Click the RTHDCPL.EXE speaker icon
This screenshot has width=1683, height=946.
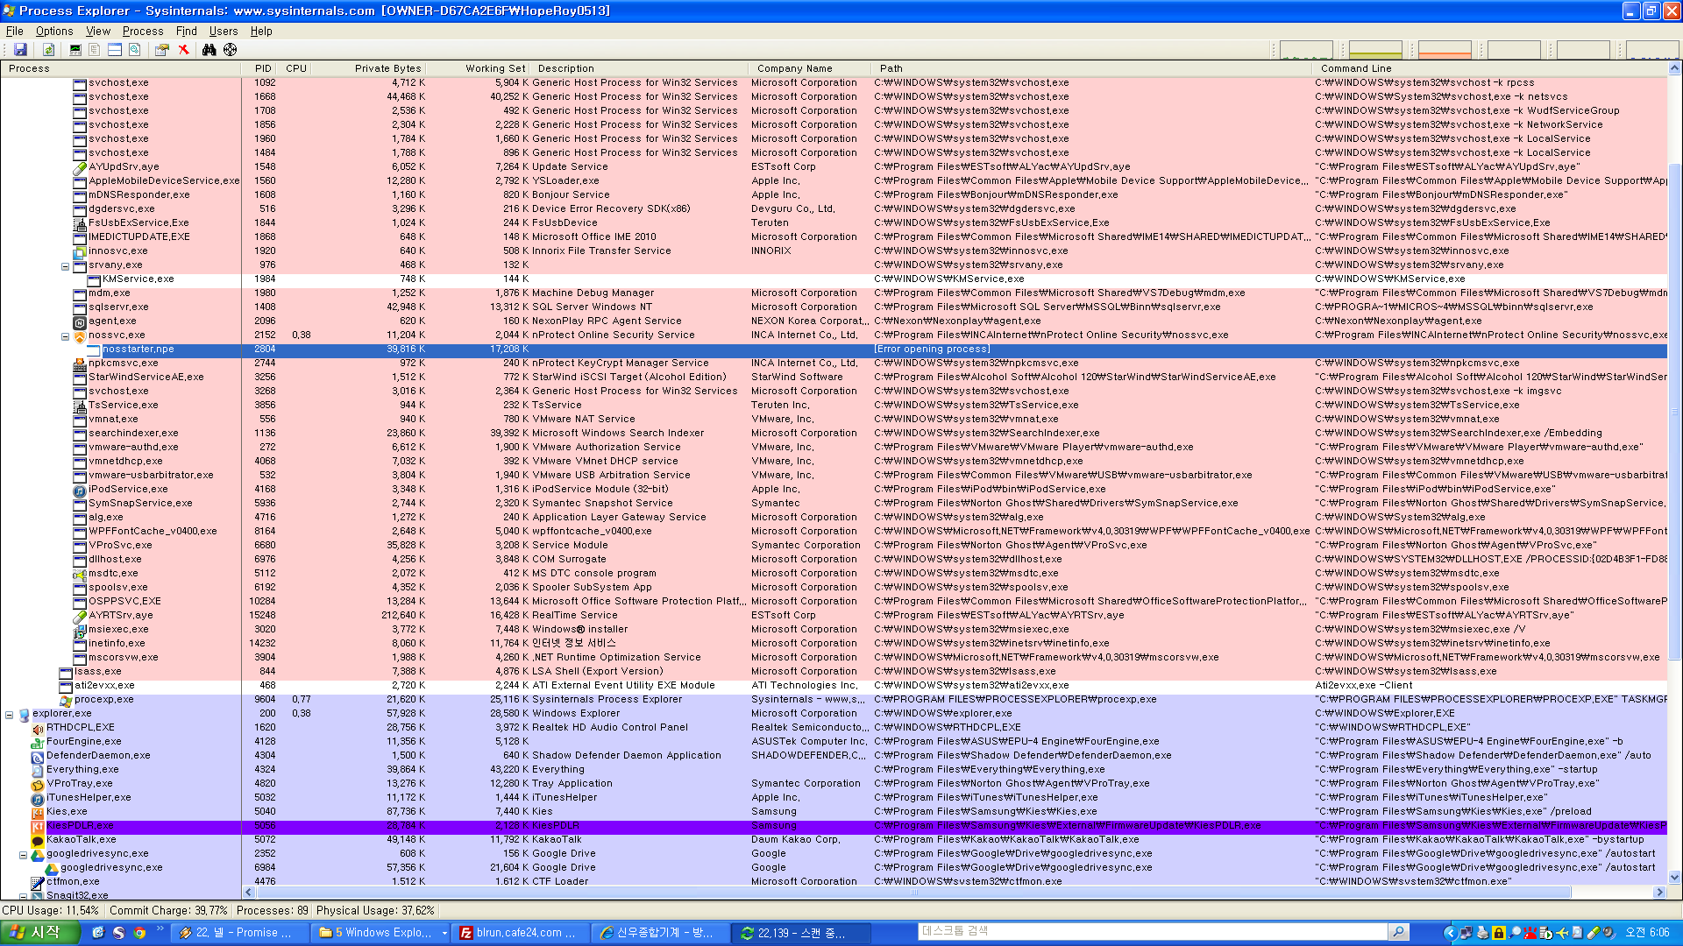pos(38,728)
